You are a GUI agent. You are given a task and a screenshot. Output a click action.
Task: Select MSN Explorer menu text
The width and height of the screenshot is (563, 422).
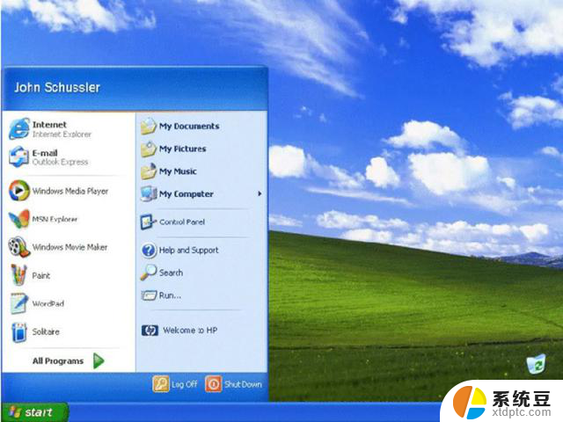pos(55,219)
